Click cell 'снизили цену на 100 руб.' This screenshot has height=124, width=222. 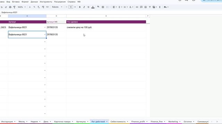[x=106, y=27]
